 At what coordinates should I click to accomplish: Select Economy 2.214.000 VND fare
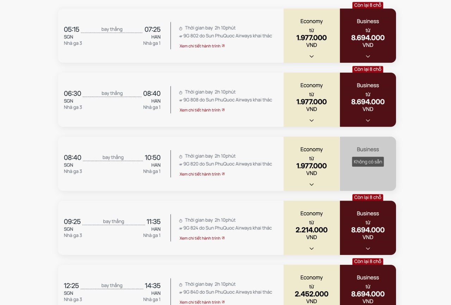[x=311, y=228]
